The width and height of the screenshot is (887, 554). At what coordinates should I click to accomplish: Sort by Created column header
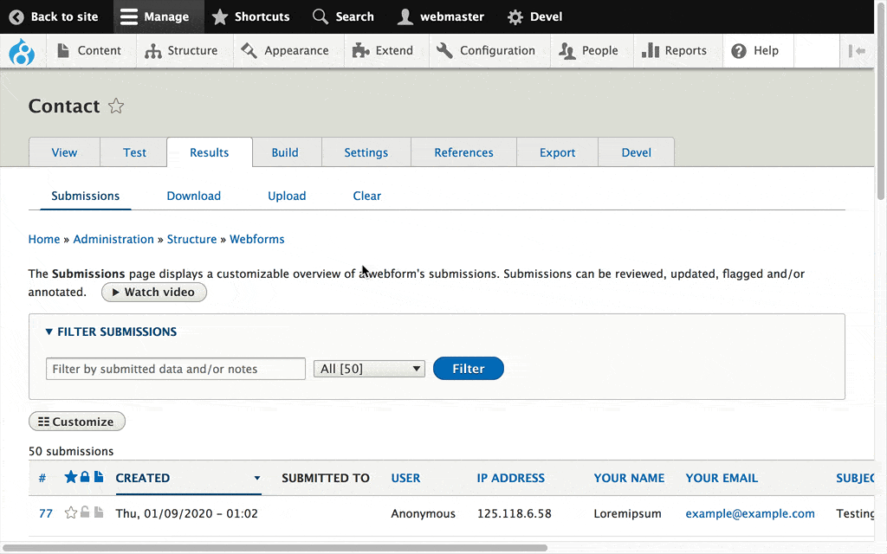point(143,478)
